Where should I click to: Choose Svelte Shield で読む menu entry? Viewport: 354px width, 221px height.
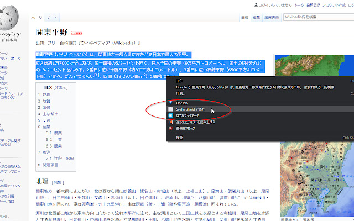click(260, 109)
